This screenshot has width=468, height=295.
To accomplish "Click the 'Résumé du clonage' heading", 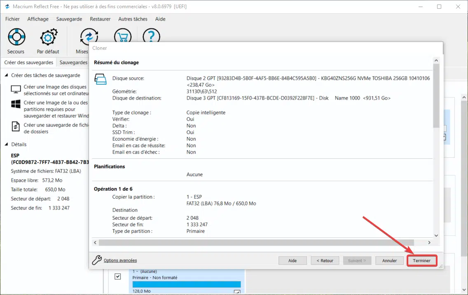I will 117,63.
